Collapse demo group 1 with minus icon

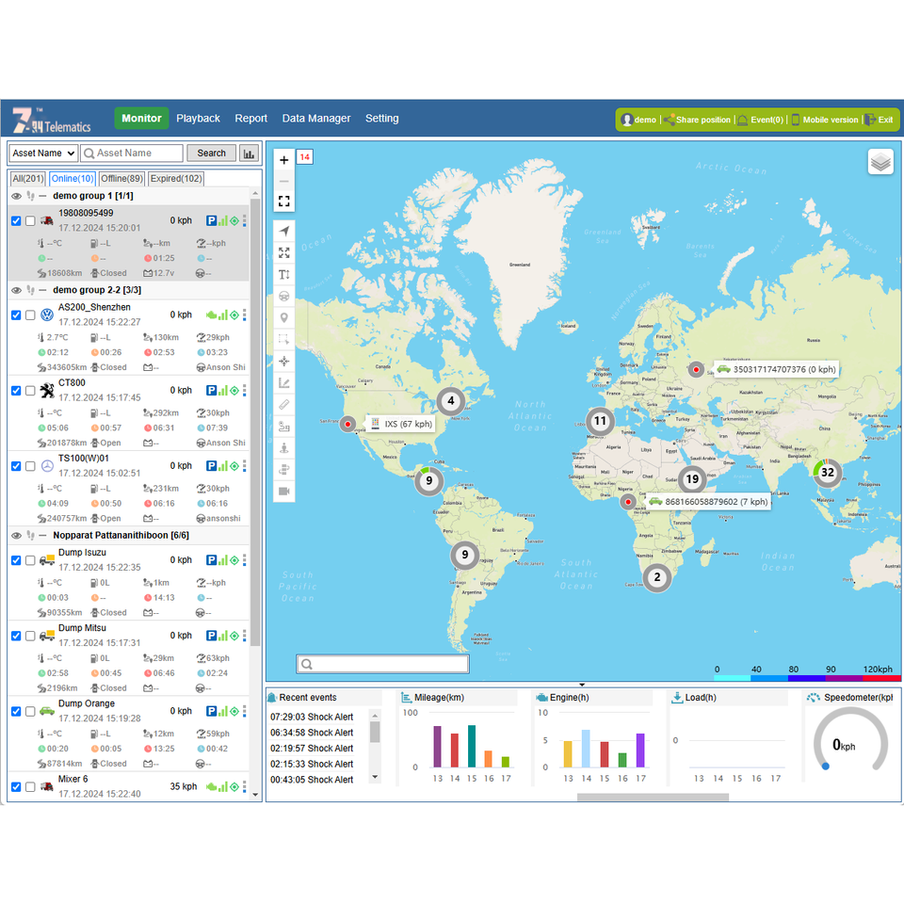tap(42, 196)
